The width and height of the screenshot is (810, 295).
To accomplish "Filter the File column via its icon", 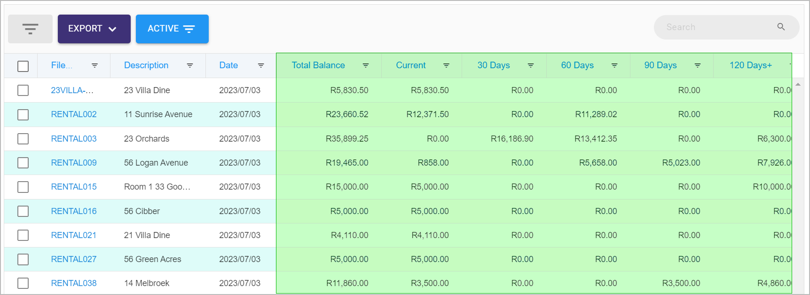I will coord(94,65).
